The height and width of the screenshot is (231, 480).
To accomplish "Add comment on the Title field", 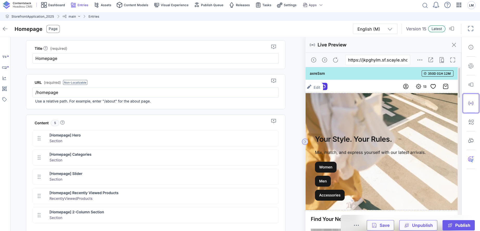I will point(274,47).
